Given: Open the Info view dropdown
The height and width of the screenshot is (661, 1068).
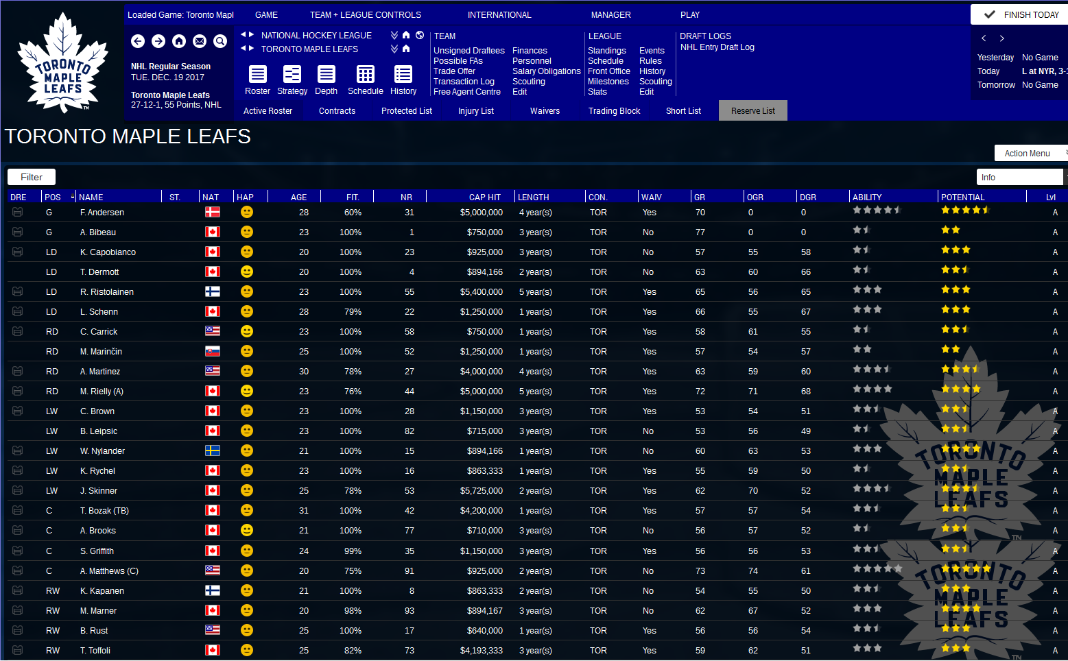Looking at the screenshot, I should point(1022,177).
